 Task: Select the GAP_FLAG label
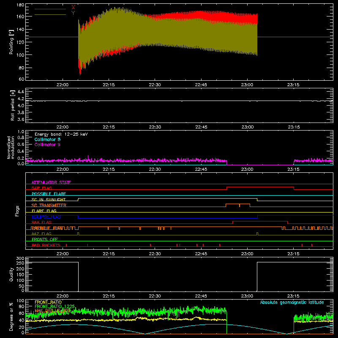tap(41, 188)
